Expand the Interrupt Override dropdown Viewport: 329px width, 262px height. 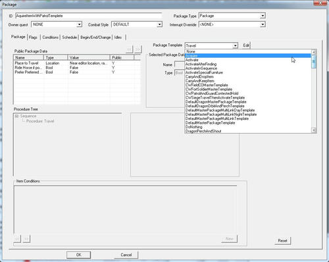(x=263, y=24)
